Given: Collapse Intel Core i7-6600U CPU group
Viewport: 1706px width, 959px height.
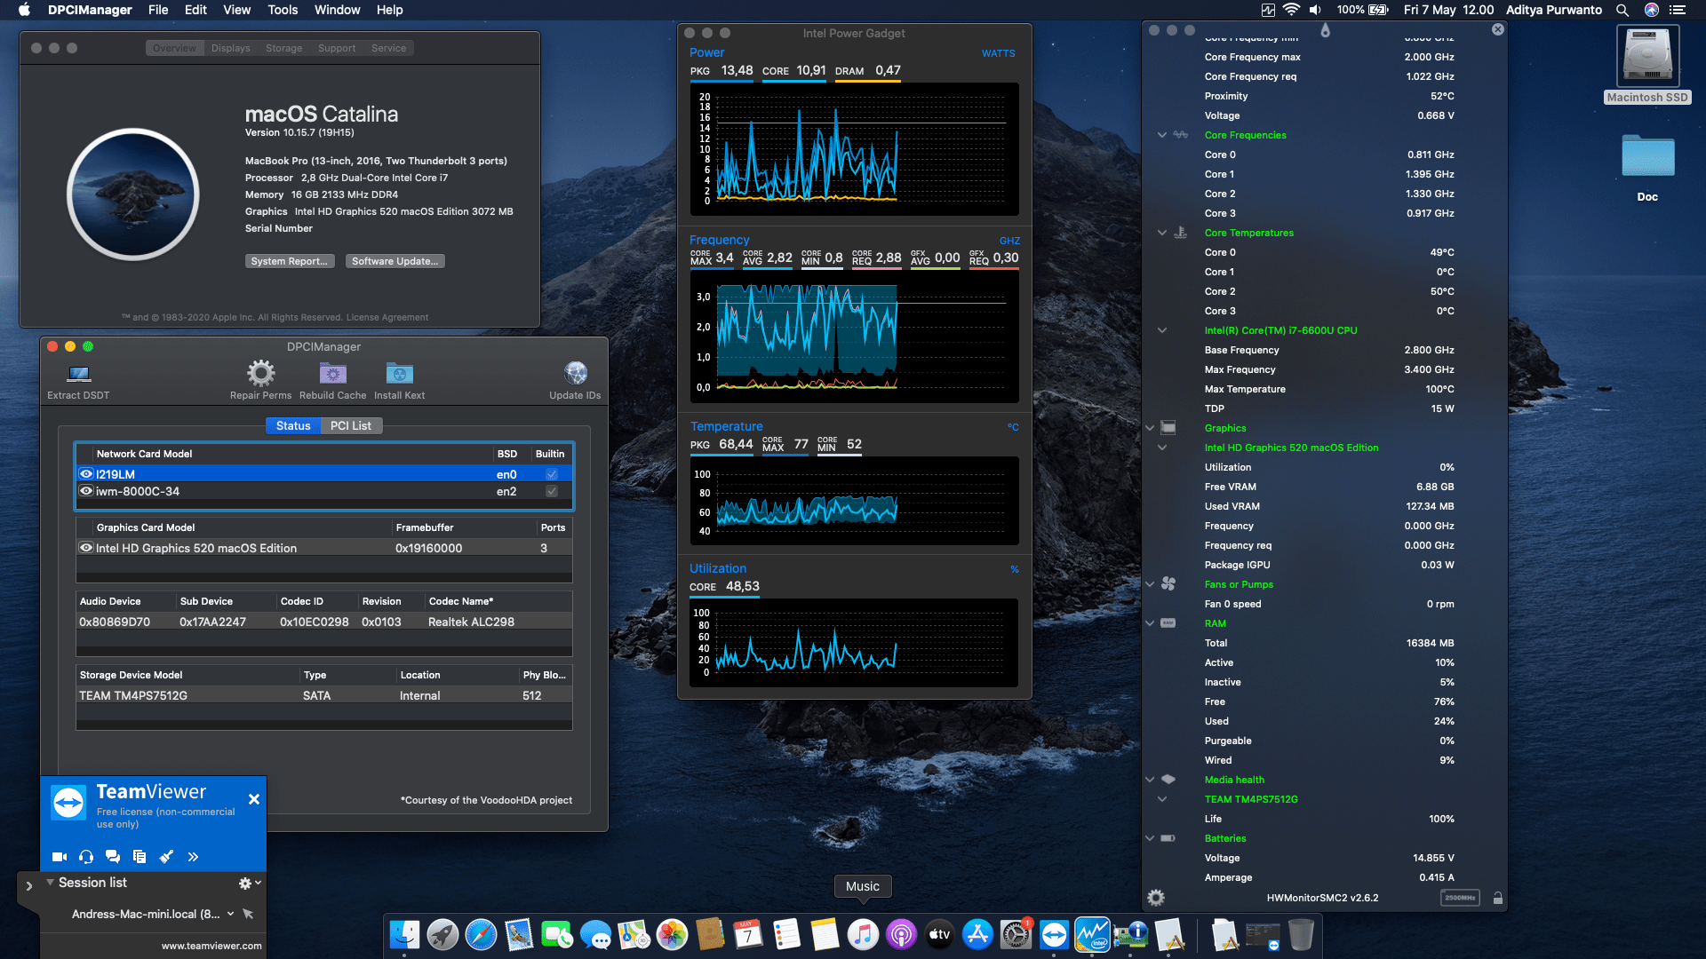Looking at the screenshot, I should tap(1161, 330).
